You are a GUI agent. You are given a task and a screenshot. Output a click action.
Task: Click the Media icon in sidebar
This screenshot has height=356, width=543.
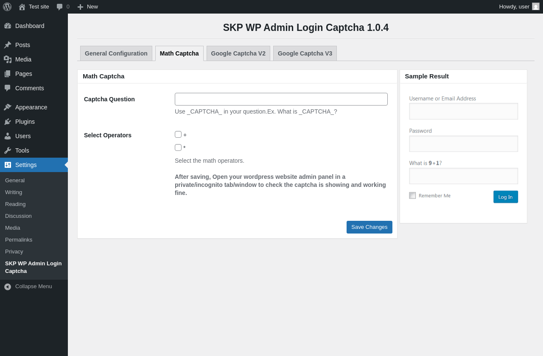click(x=8, y=59)
